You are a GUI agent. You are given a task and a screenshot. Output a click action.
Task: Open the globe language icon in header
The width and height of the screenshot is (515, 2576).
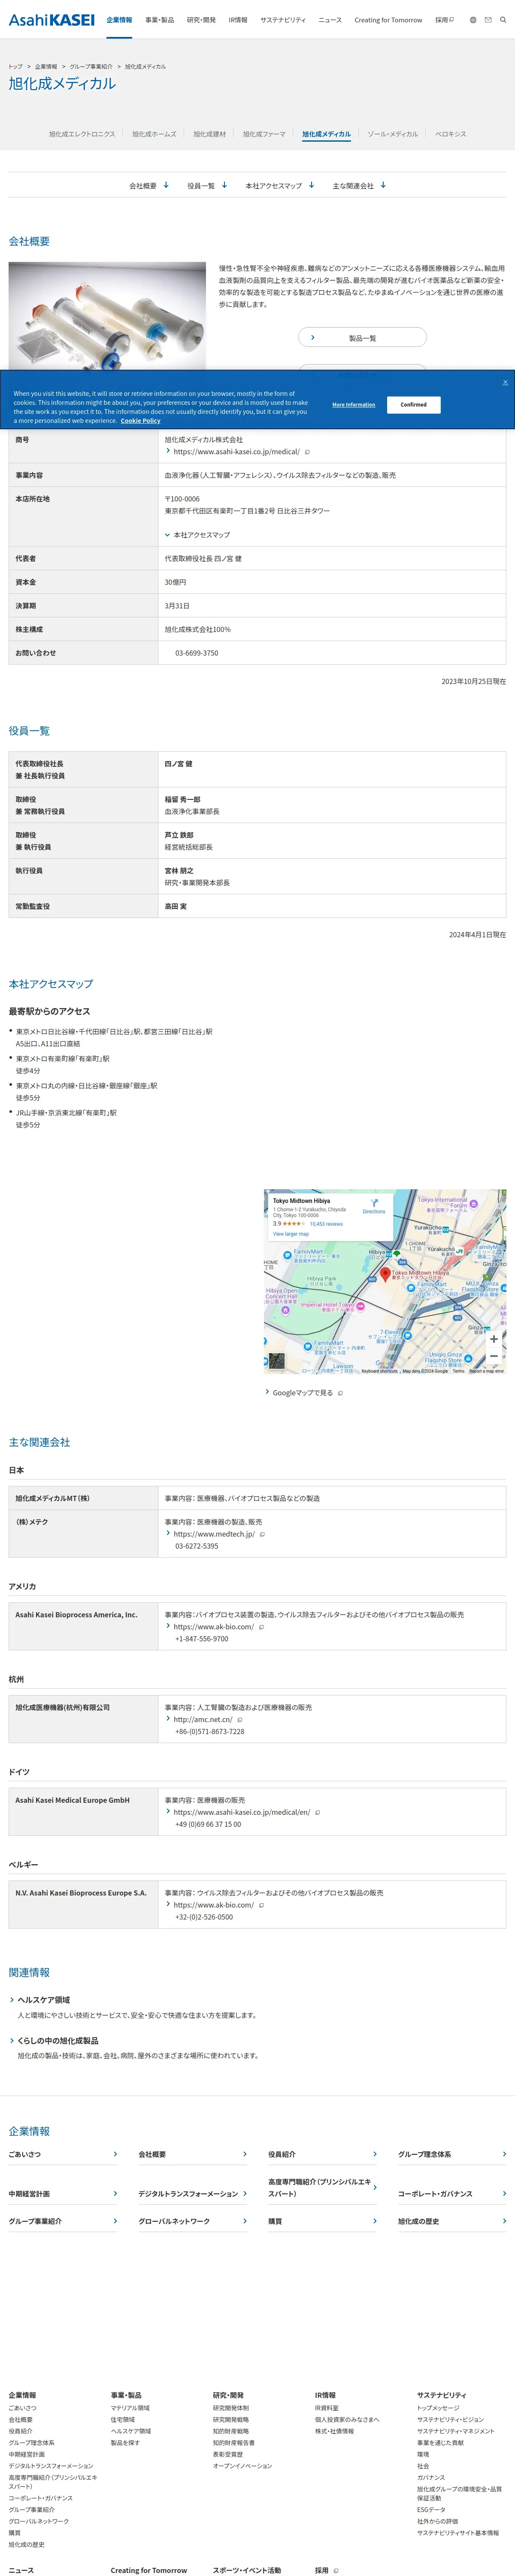click(x=473, y=20)
